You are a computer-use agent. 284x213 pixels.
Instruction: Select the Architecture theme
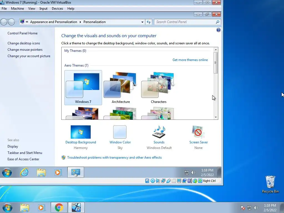[121, 88]
